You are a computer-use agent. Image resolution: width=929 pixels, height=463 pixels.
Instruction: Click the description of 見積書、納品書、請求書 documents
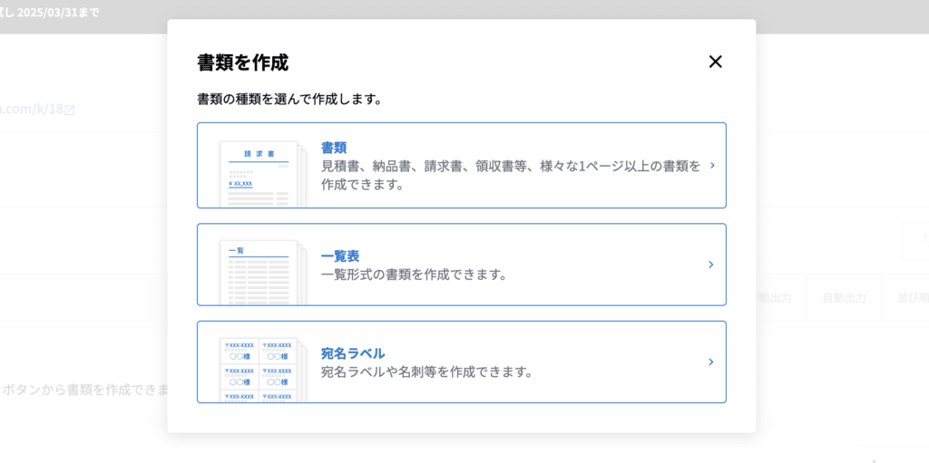[510, 175]
